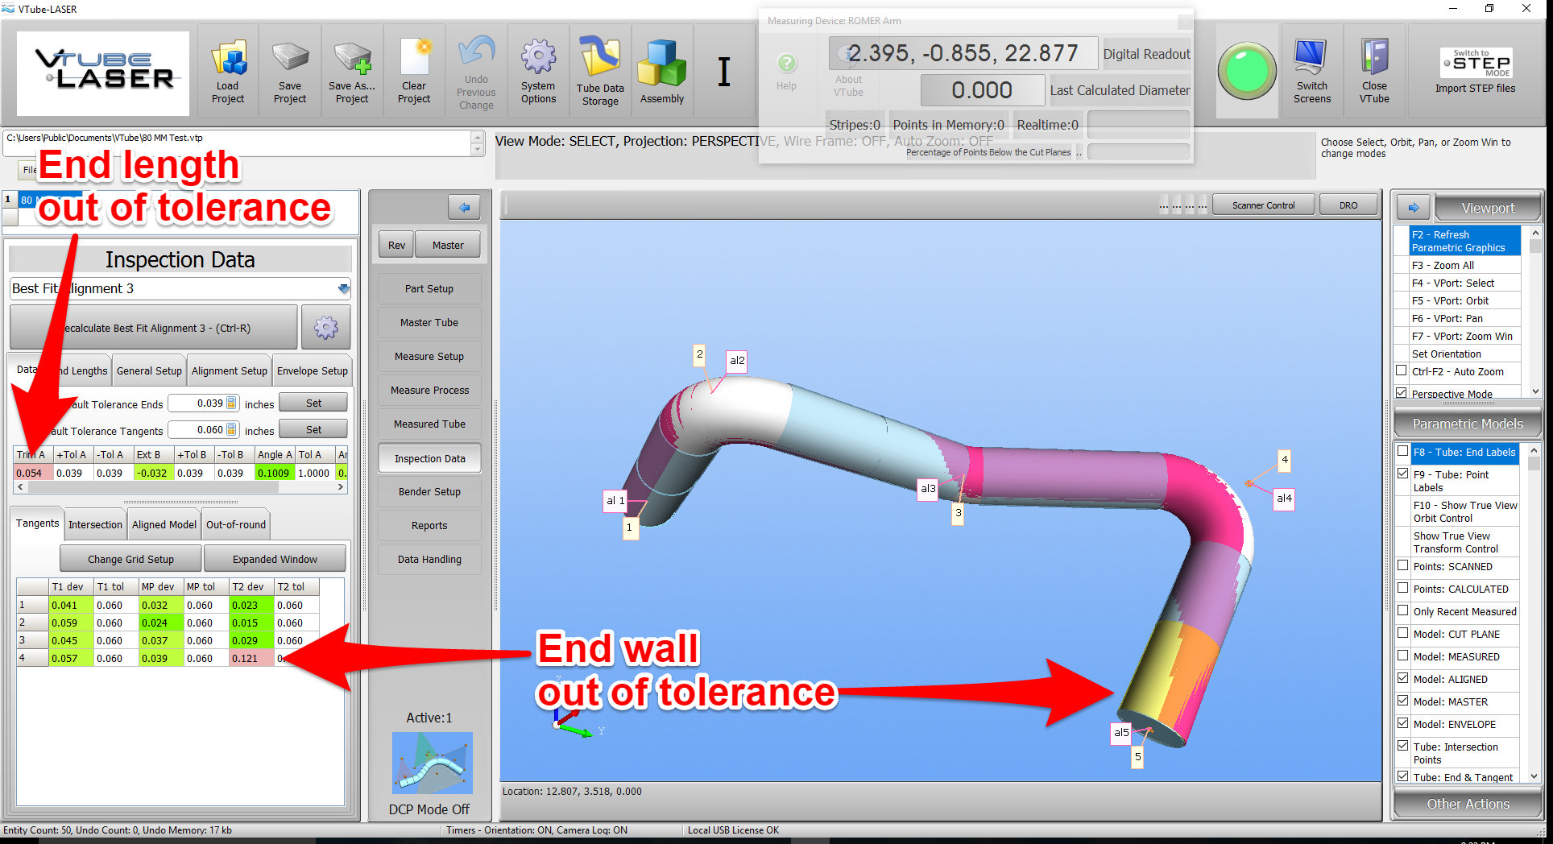
Task: Switch to the Envelope Setup tab
Action: tap(312, 371)
